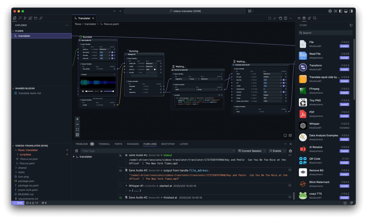Click the zoom in plus button on canvas

click(77, 119)
